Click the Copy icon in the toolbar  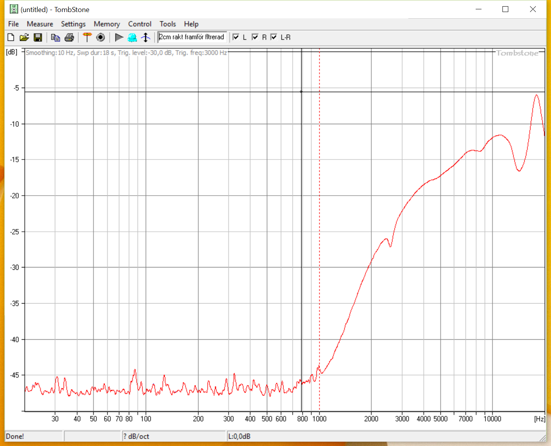[56, 37]
